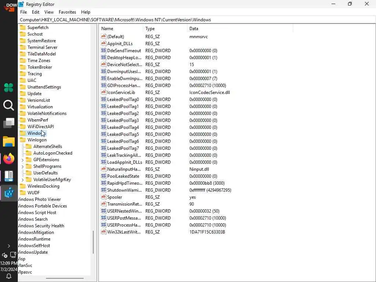Click the Superfetch folder icon
The width and height of the screenshot is (376, 282).
(x=23, y=27)
